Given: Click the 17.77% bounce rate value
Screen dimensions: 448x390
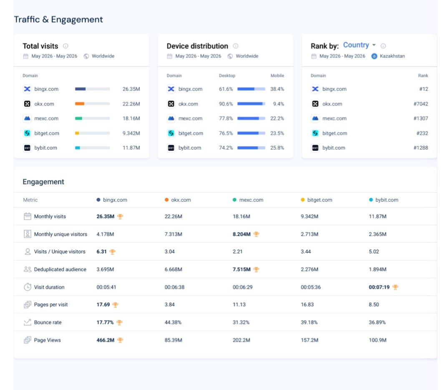Looking at the screenshot, I should point(105,322).
